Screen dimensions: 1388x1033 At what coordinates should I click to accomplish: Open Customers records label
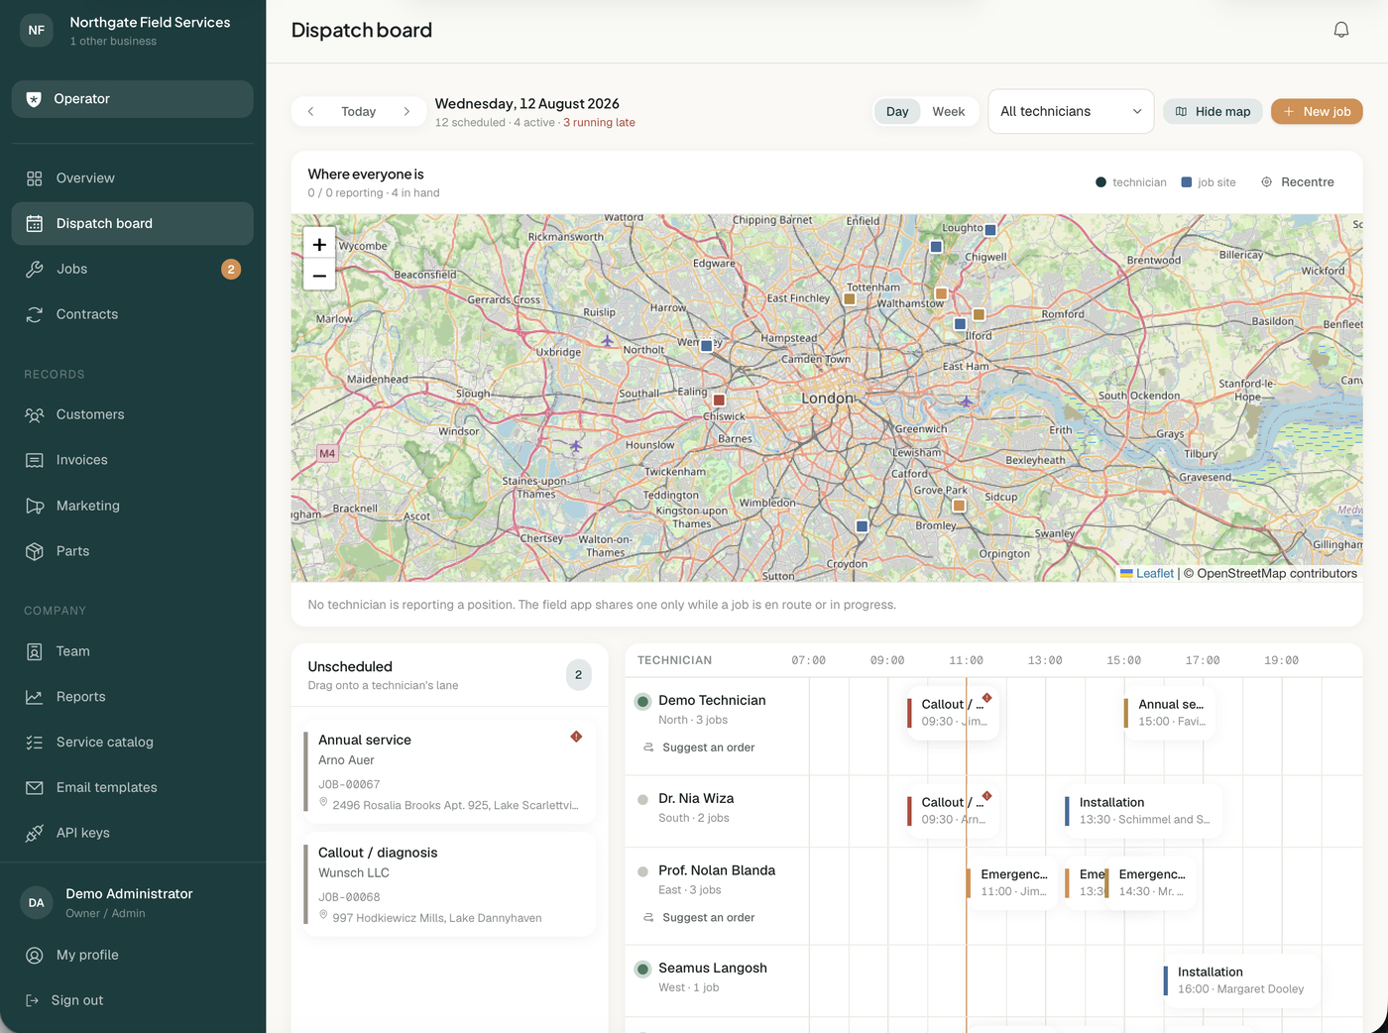[x=90, y=414]
